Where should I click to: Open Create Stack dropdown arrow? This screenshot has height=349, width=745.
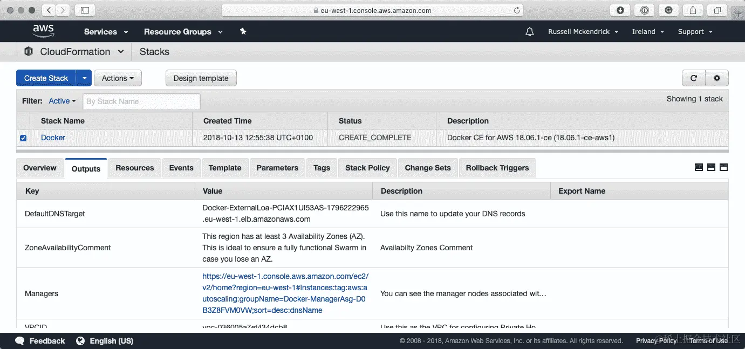pos(84,78)
